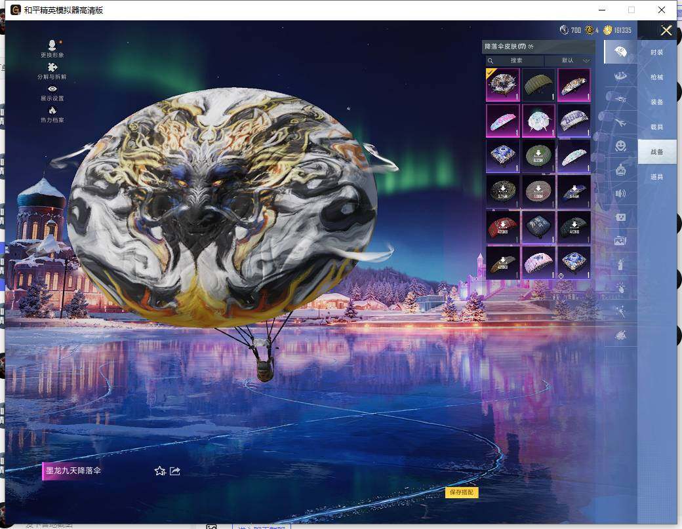The width and height of the screenshot is (682, 529).
Task: Select the time-limited blue-gold parachute with clock
Action: (574, 263)
